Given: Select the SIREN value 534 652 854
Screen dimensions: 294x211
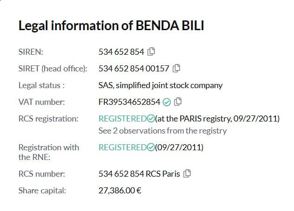Looking at the screenshot, I should (x=122, y=51).
